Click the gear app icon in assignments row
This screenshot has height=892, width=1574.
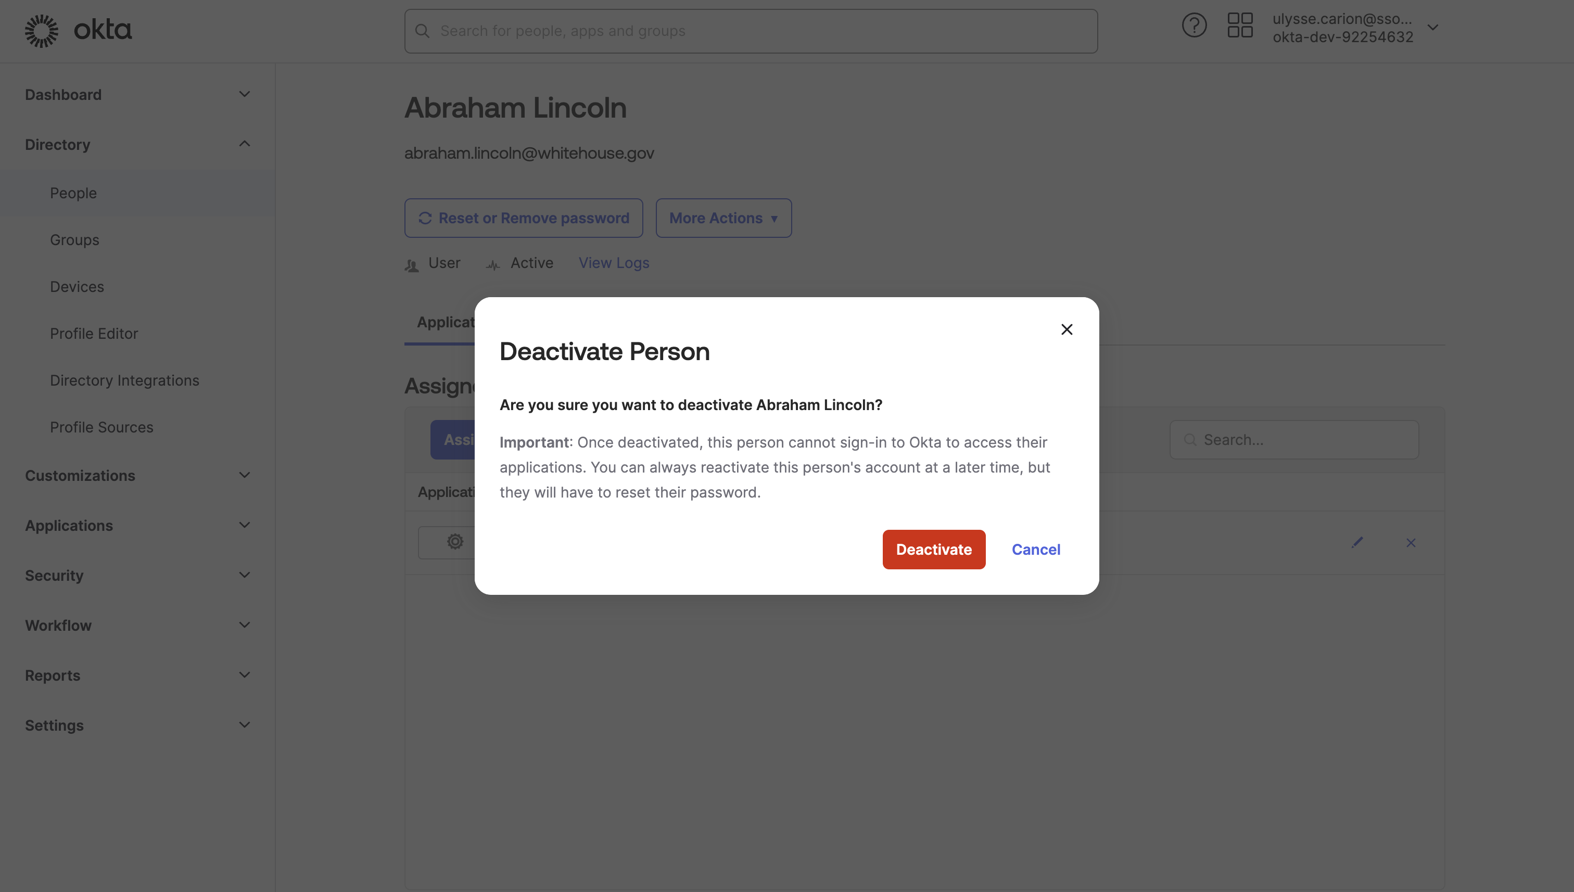pyautogui.click(x=454, y=542)
